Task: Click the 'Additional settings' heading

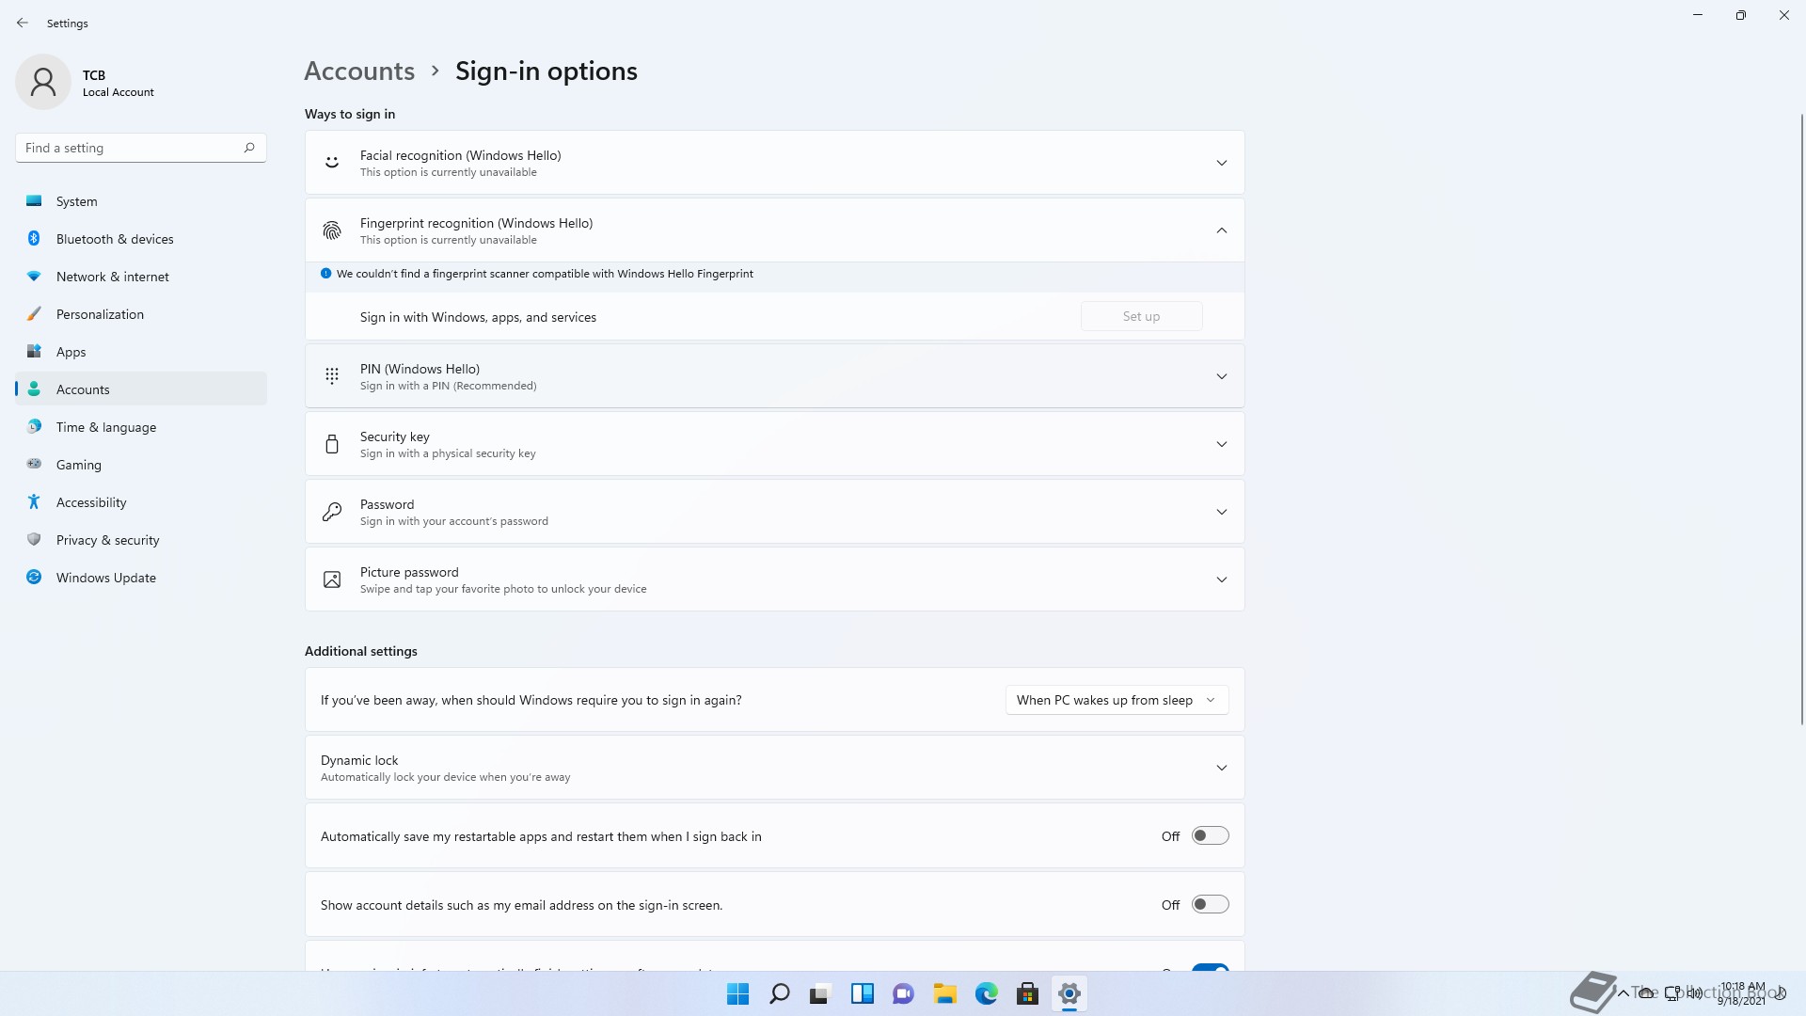Action: click(x=360, y=651)
